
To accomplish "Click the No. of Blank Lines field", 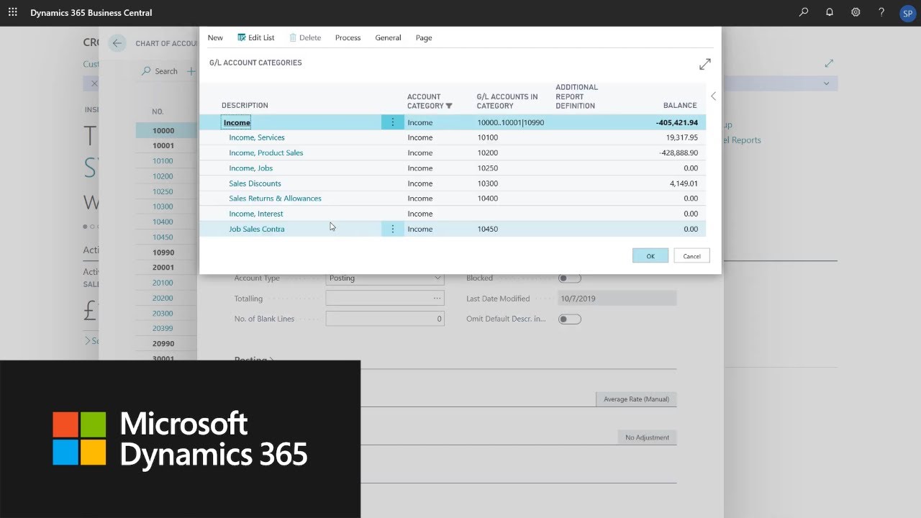I will point(385,319).
